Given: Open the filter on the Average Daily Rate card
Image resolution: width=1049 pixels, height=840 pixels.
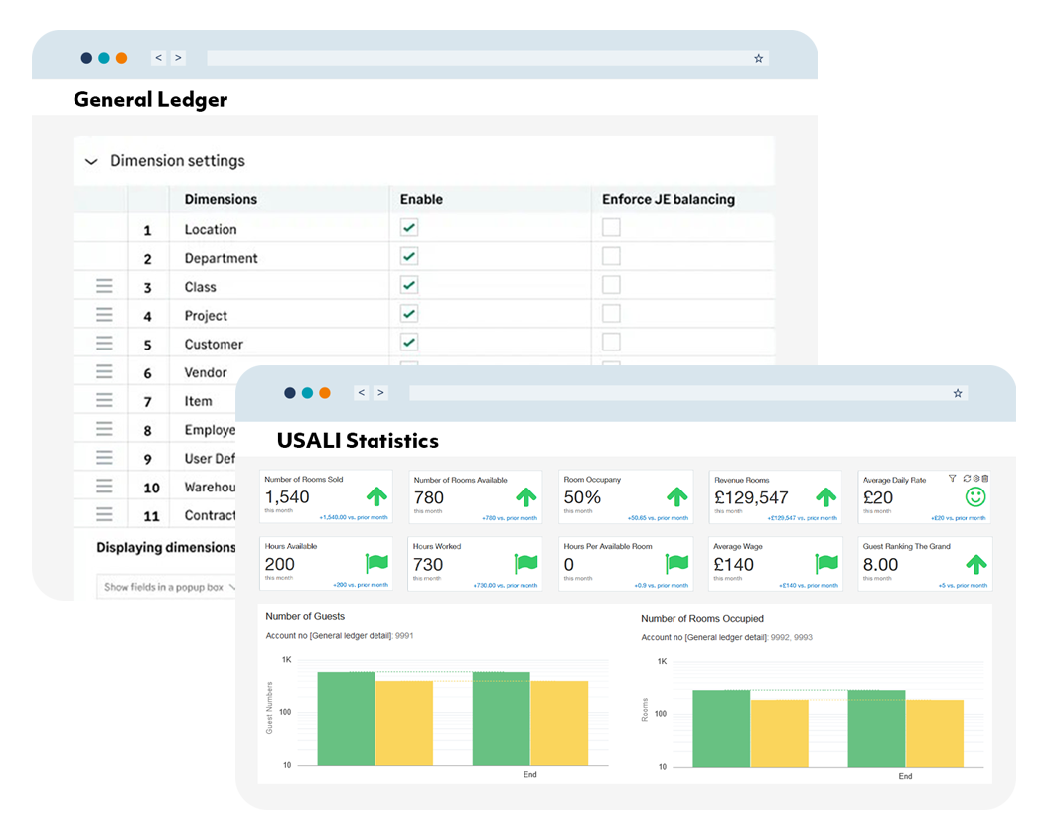Looking at the screenshot, I should click(x=953, y=479).
